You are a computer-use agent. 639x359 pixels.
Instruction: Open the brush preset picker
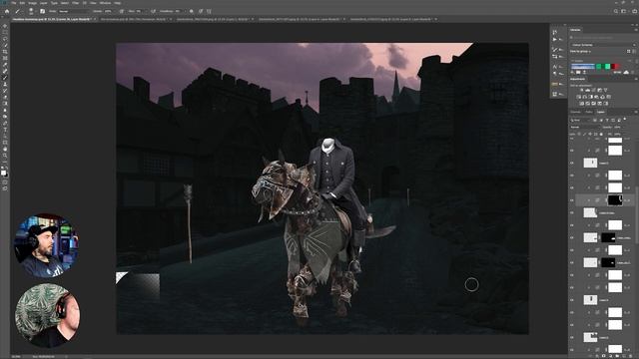click(x=32, y=11)
